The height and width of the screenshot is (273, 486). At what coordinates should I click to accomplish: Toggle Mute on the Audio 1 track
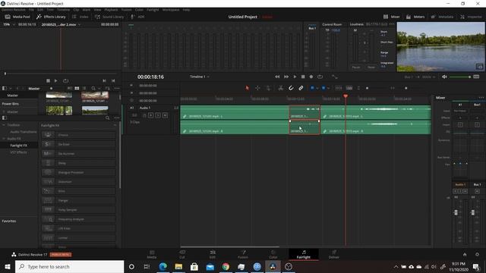pos(165,115)
